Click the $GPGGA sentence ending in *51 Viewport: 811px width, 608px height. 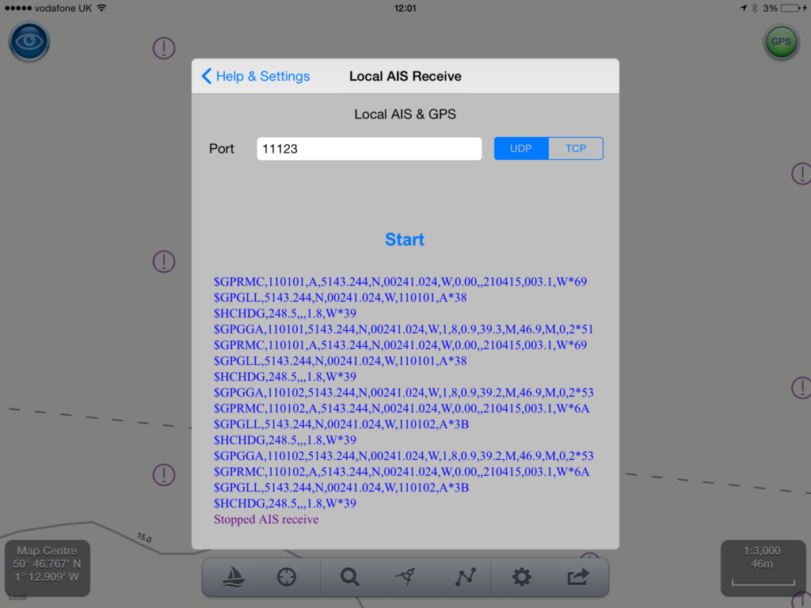coord(403,329)
